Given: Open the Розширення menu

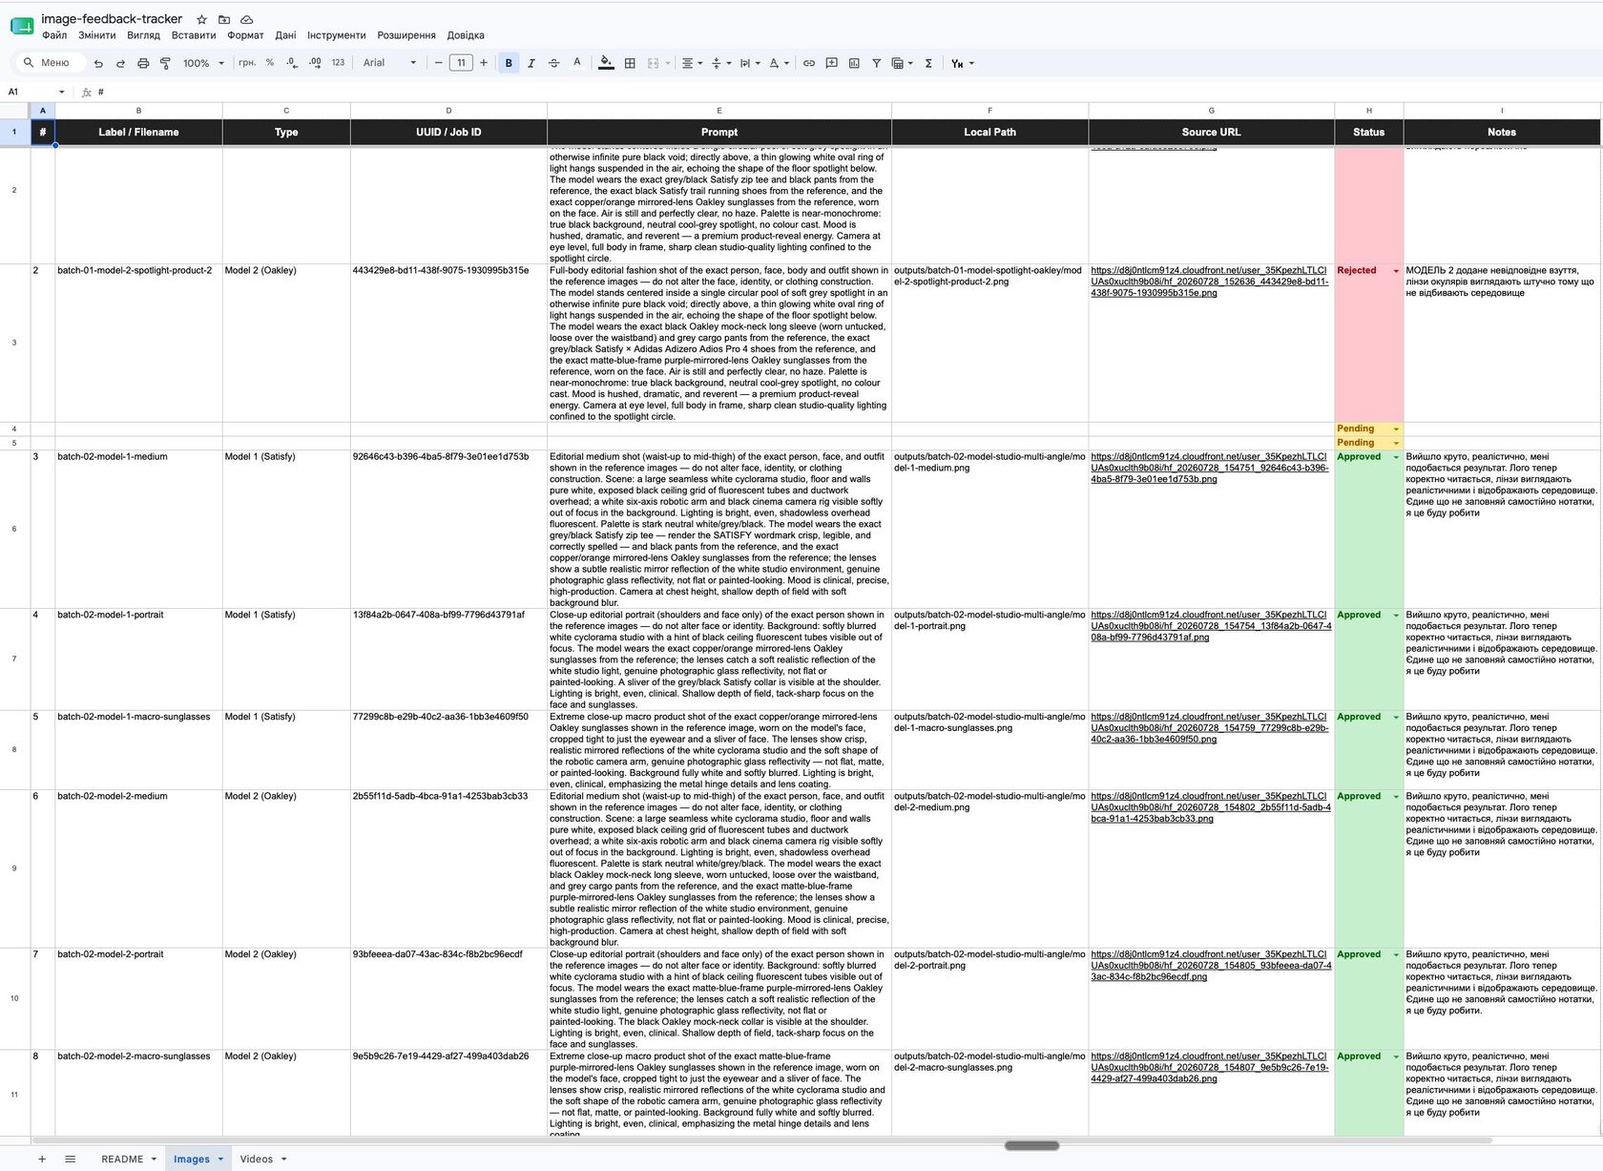Looking at the screenshot, I should [x=406, y=35].
